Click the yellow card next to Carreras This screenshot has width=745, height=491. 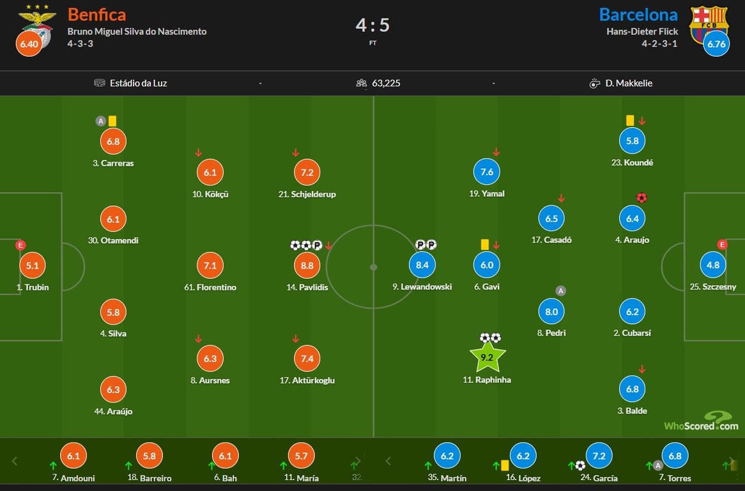coord(112,120)
